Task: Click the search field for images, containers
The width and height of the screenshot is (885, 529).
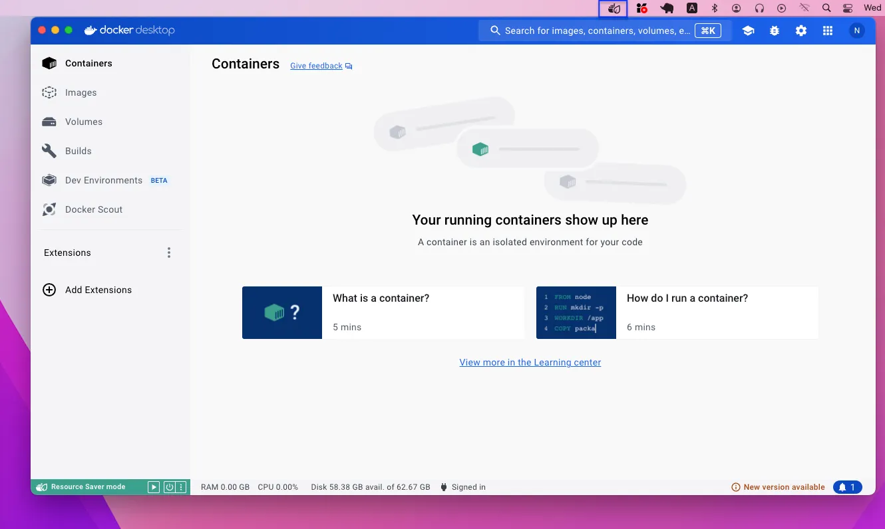Action: click(x=606, y=31)
